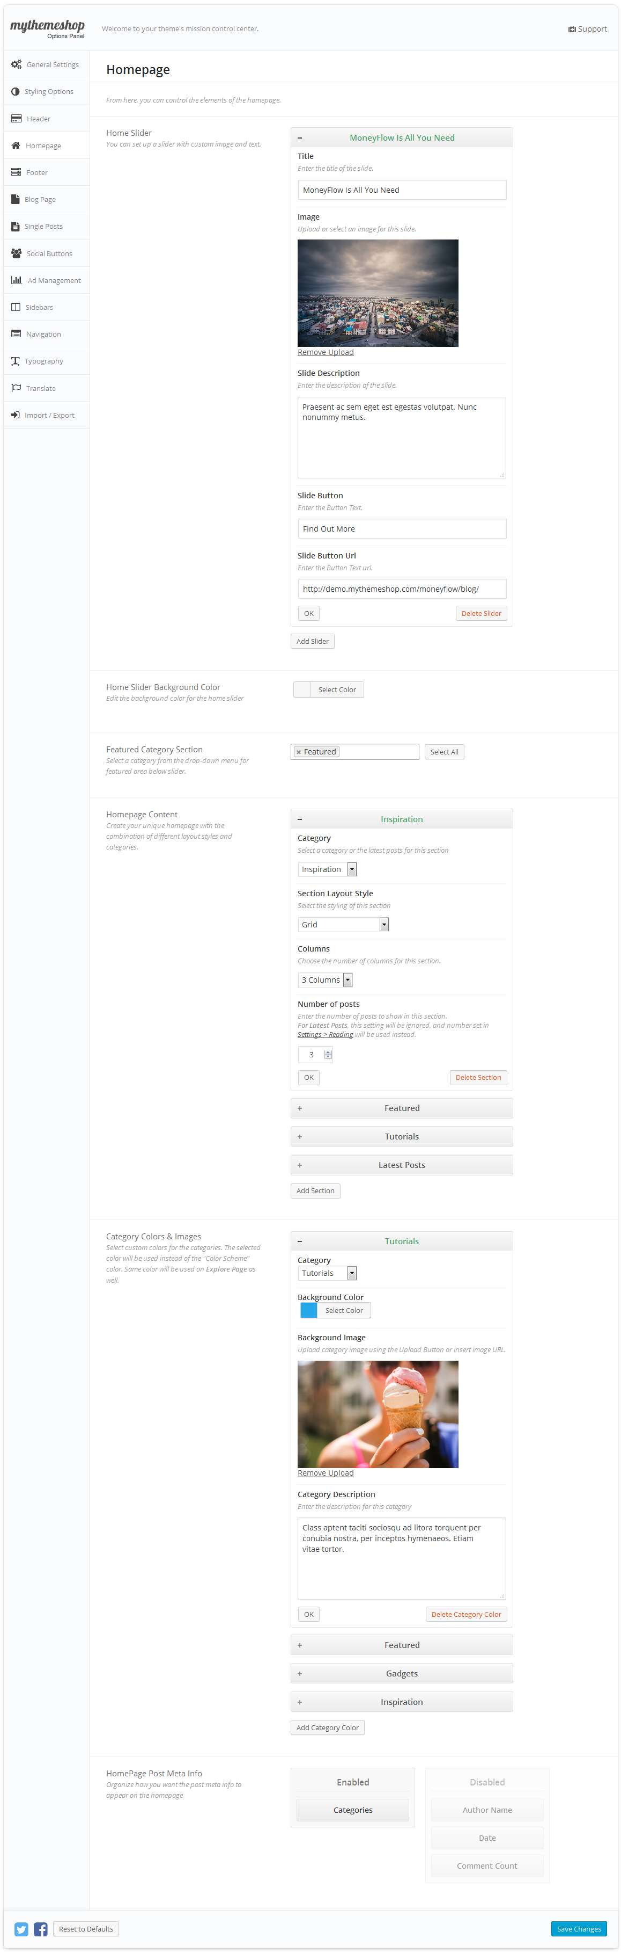
Task: Expand the Latest Posts section
Action: pyautogui.click(x=401, y=1165)
